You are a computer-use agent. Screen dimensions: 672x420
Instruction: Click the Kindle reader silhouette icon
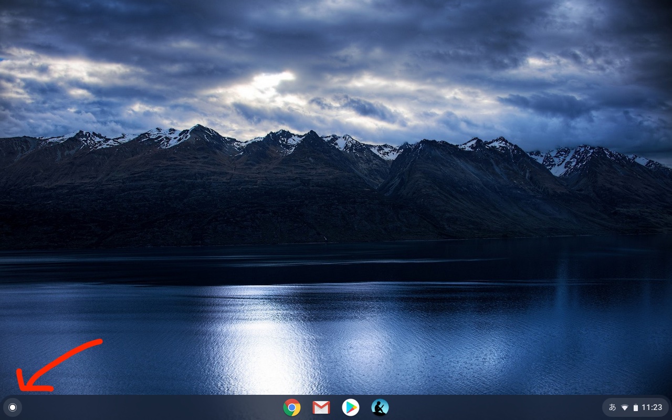click(379, 407)
